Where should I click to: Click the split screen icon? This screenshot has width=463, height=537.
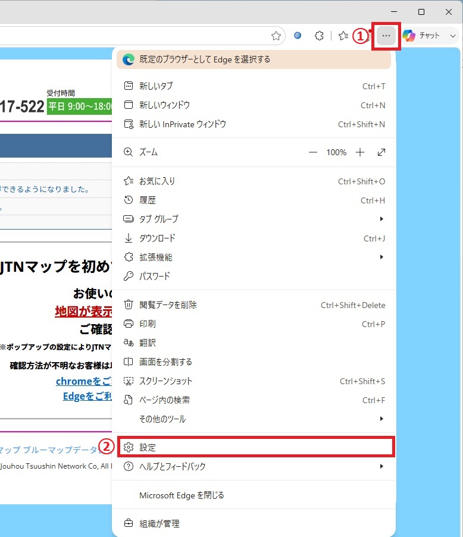coord(128,362)
